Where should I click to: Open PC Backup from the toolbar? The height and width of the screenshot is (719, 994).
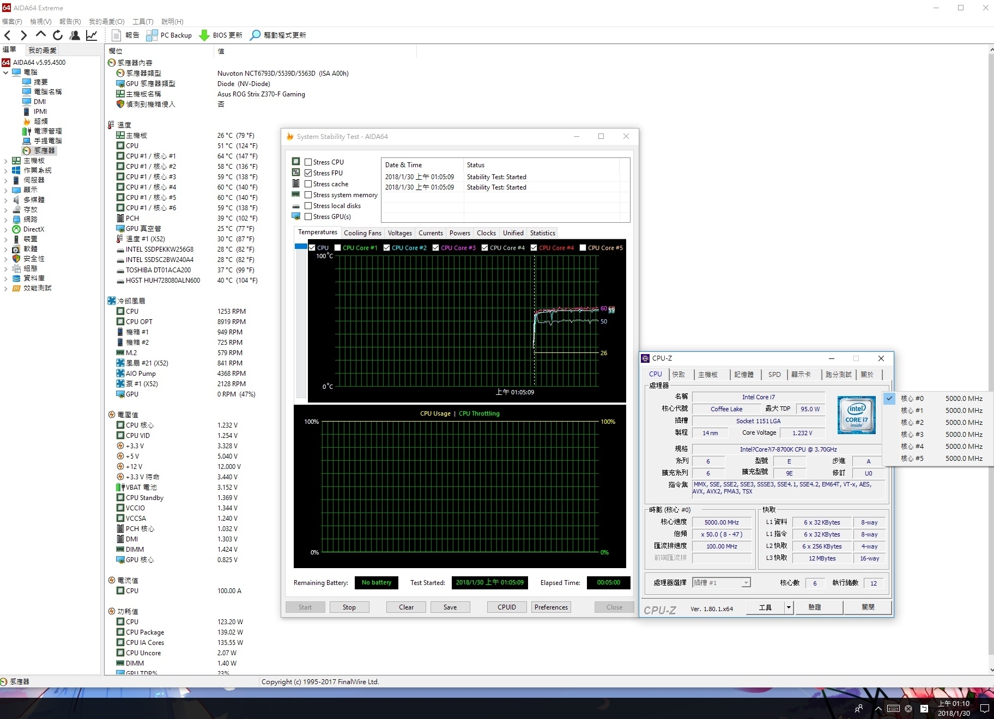click(x=169, y=35)
